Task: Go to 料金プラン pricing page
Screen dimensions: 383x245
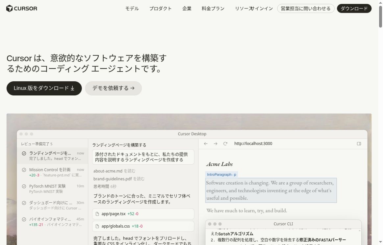Action: (x=213, y=9)
